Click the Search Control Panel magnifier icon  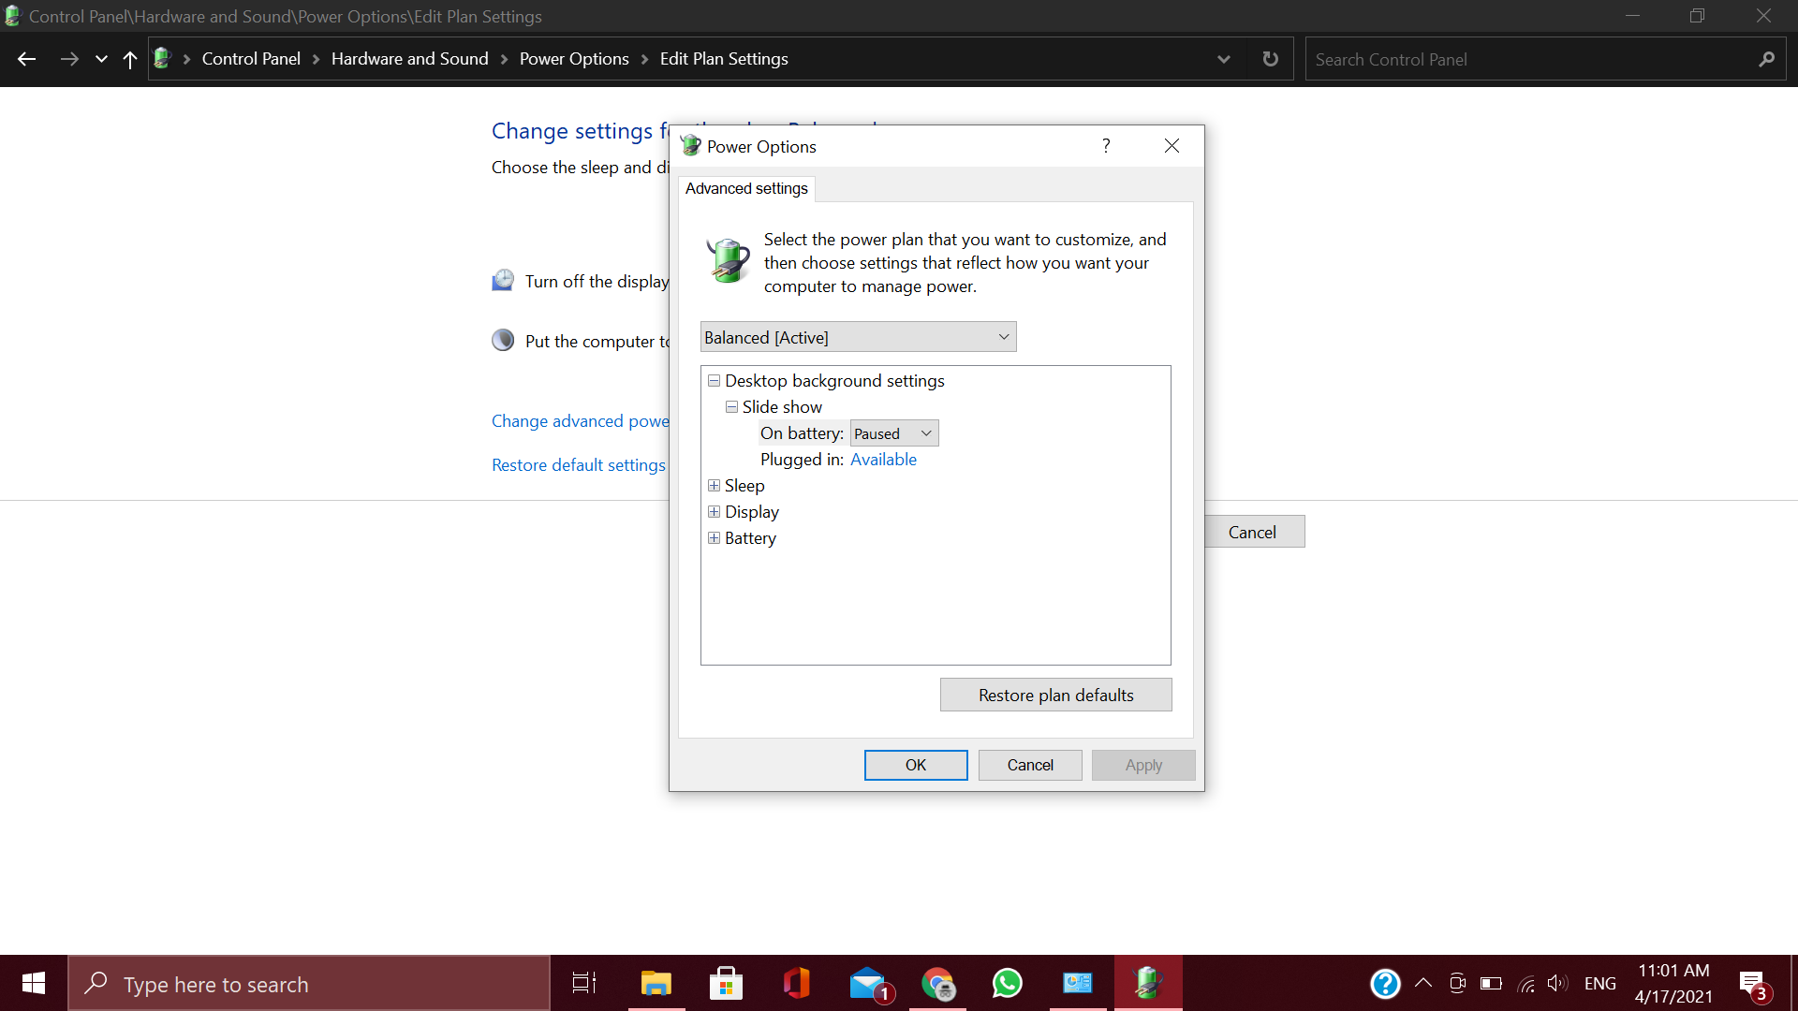[x=1766, y=58]
